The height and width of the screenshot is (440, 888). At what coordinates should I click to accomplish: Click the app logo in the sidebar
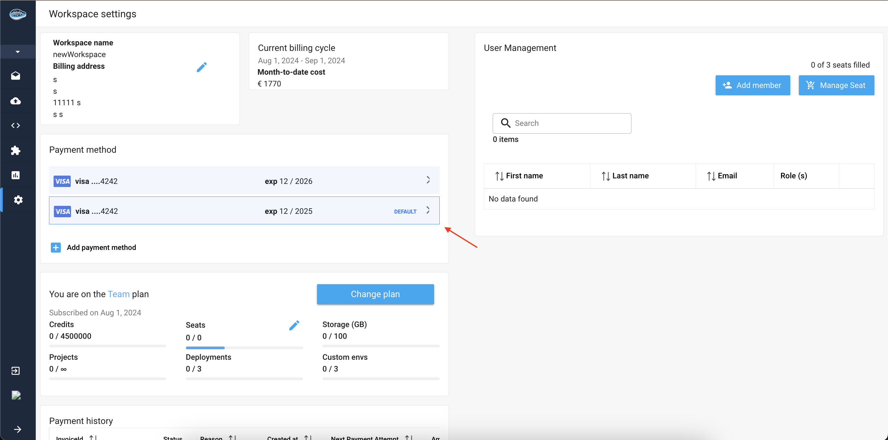click(x=18, y=14)
